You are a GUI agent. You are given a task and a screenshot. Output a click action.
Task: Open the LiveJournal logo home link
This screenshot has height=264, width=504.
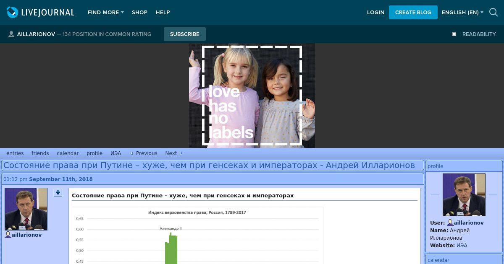point(40,13)
